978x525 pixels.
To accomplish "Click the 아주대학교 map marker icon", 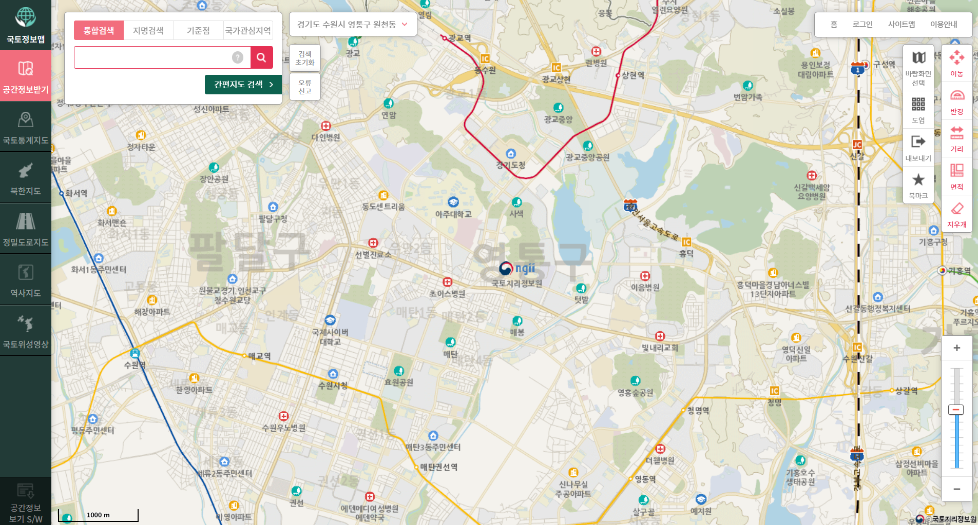I will (453, 202).
